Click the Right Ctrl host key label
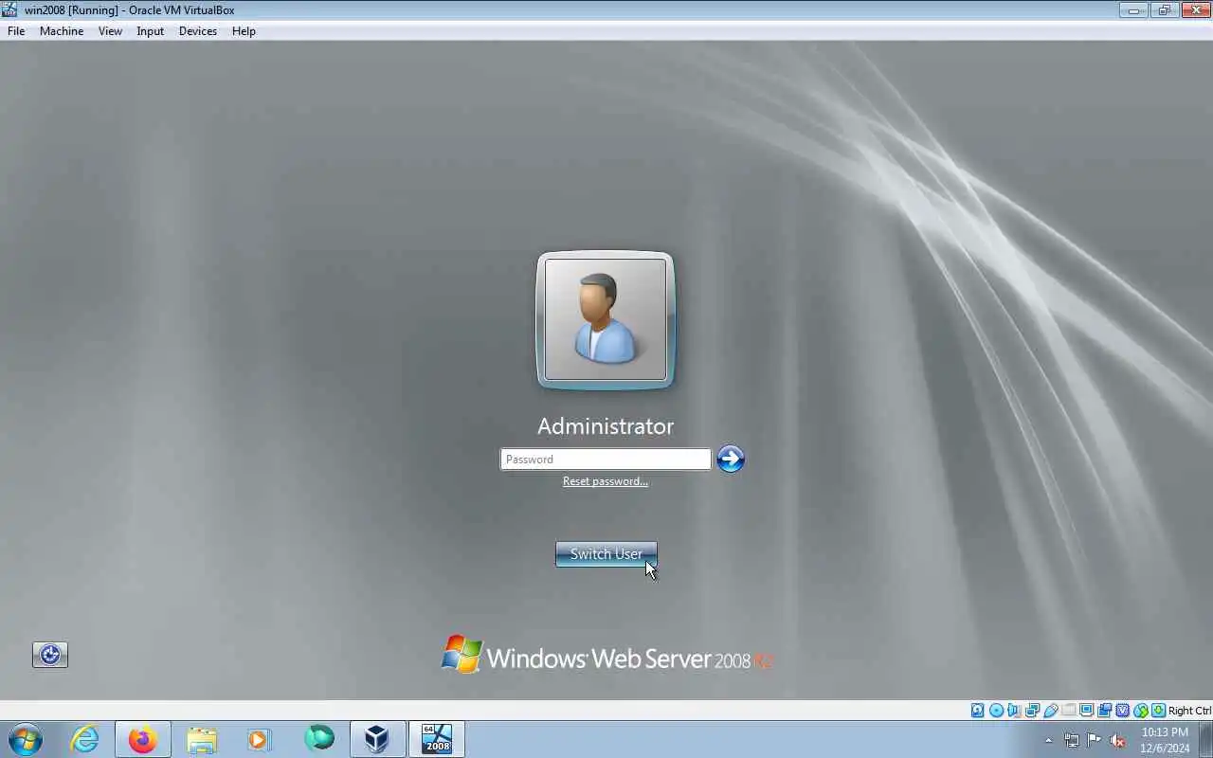 [x=1189, y=711]
